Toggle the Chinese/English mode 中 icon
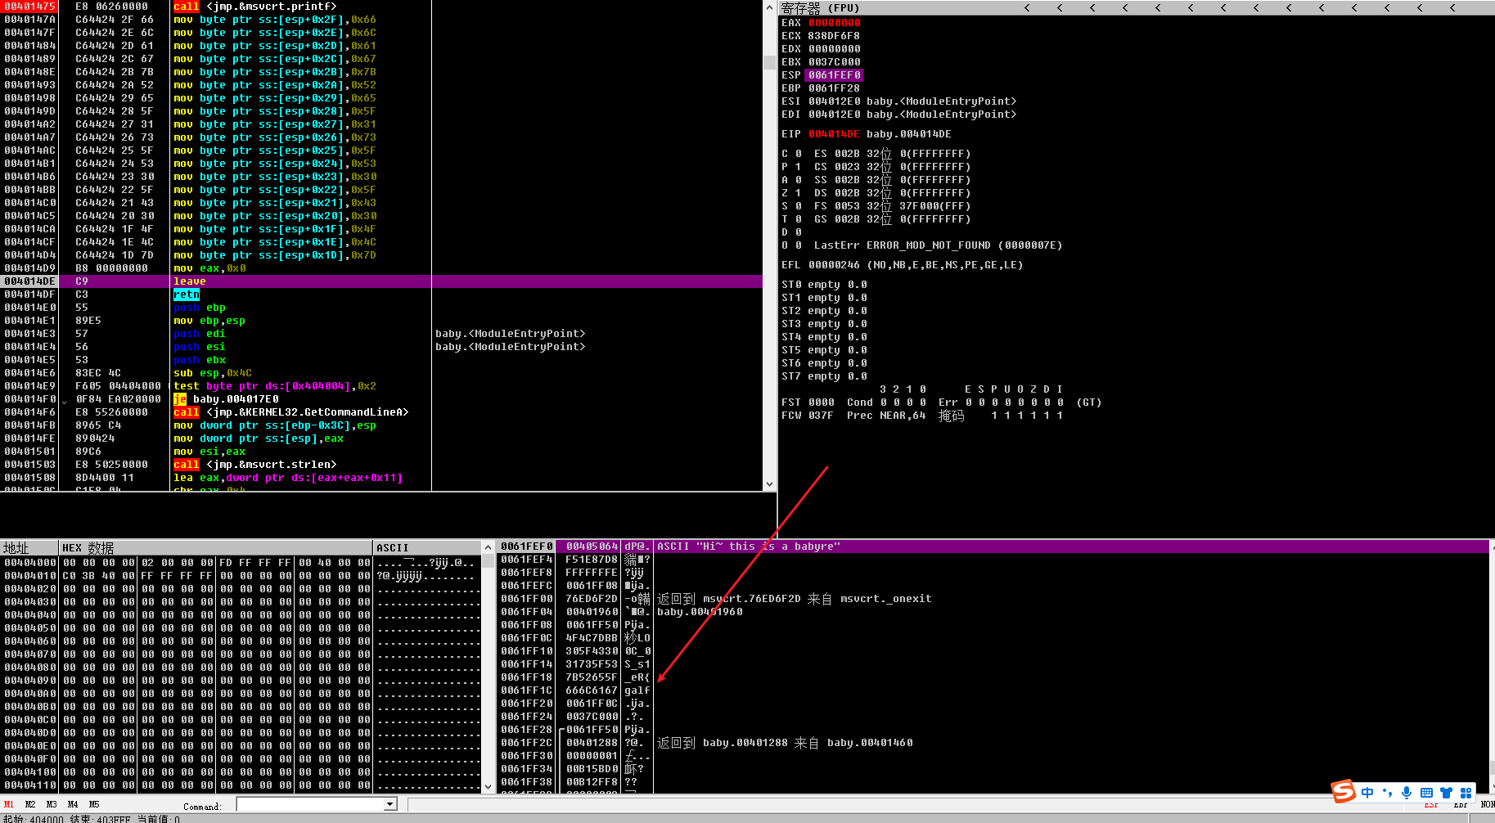The image size is (1495, 823). click(1367, 792)
